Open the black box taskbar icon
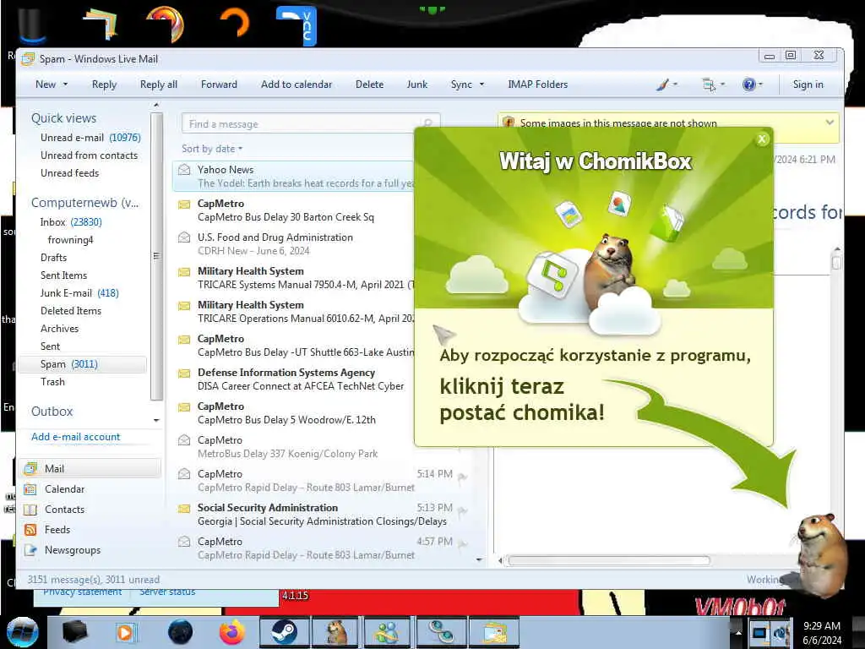This screenshot has height=649, width=865. click(x=75, y=632)
